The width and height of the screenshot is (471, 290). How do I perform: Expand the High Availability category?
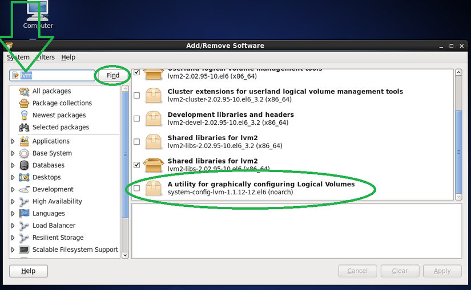(13, 202)
